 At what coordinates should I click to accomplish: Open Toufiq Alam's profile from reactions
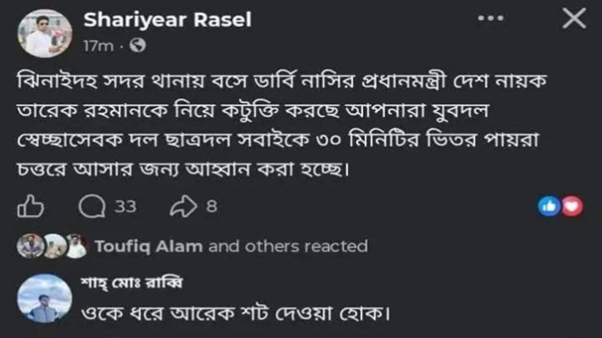[x=149, y=246]
